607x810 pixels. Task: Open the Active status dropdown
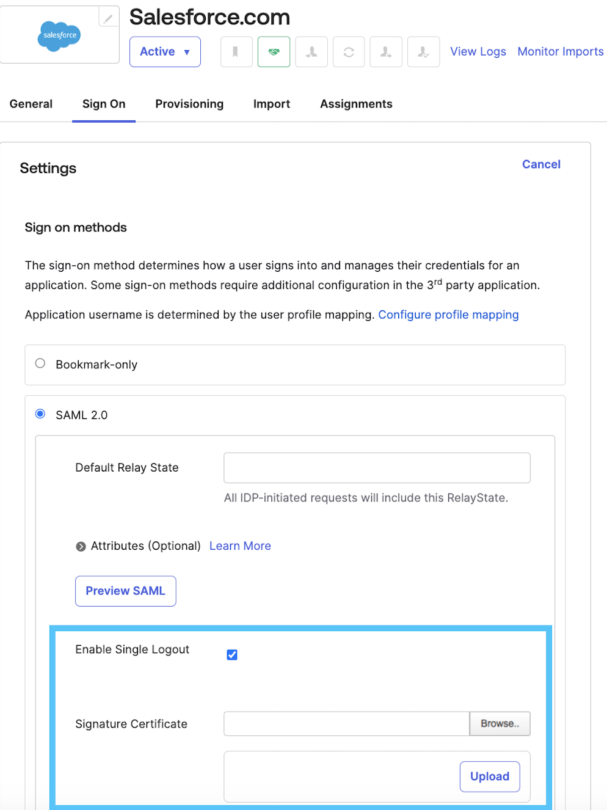[165, 52]
